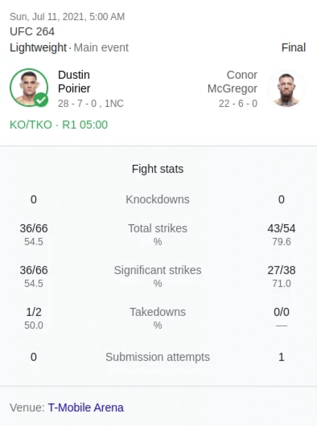
Task: Click the KO/TKO R1 05:00 result
Action: pyautogui.click(x=59, y=125)
